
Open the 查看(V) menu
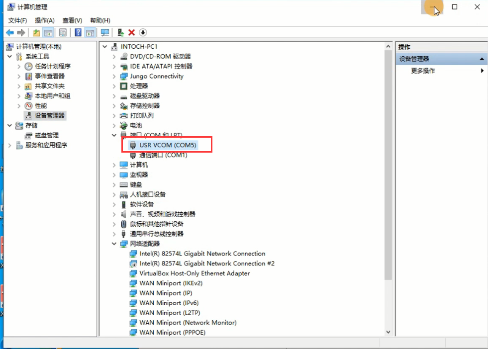coord(72,20)
